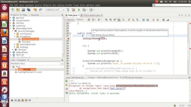
Task: Open the Services panel tab
Action: tap(35, 15)
